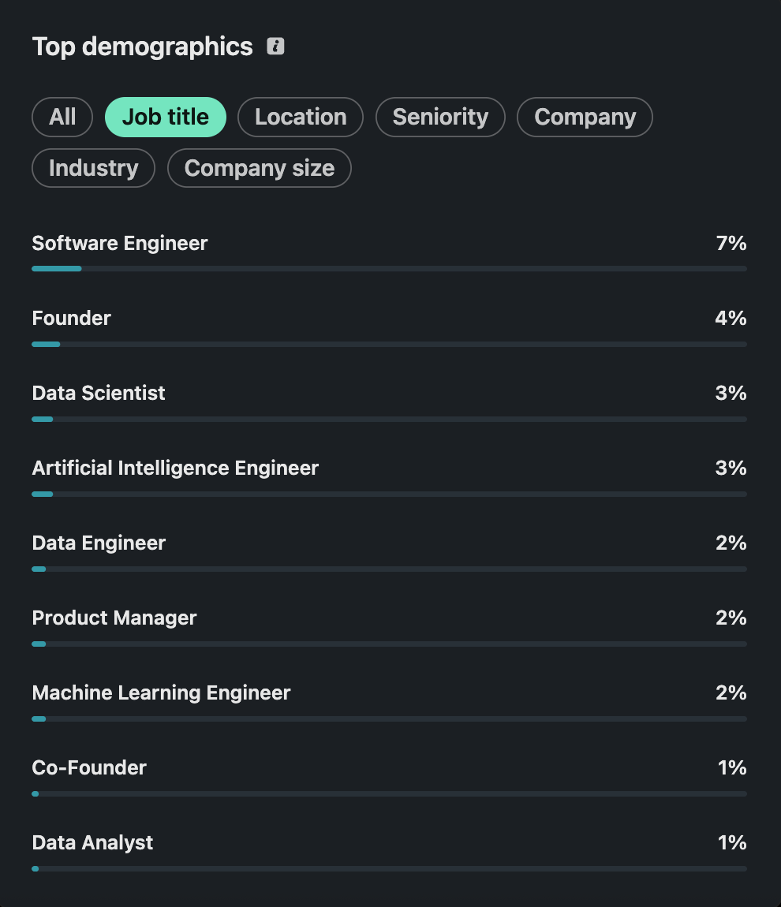Image resolution: width=781 pixels, height=907 pixels.
Task: Click the Founder percentage bar
Action: pos(390,344)
